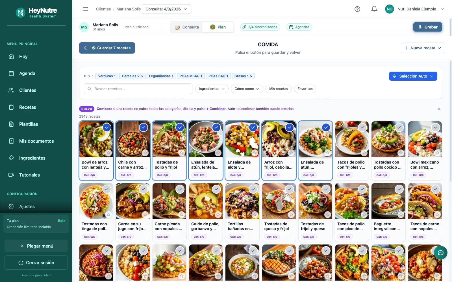Open the Aviso de privacidad link

point(36,275)
